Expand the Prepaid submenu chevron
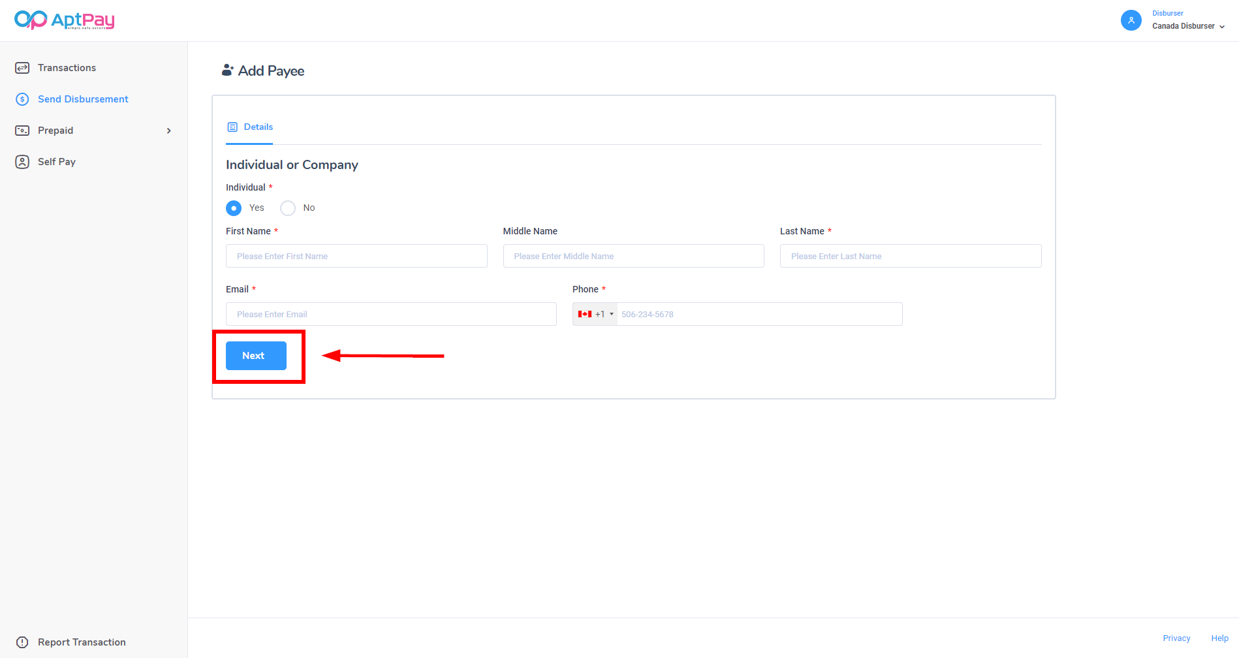 (x=169, y=131)
